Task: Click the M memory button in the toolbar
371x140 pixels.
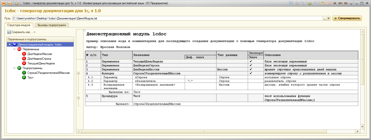Action: (335, 3)
